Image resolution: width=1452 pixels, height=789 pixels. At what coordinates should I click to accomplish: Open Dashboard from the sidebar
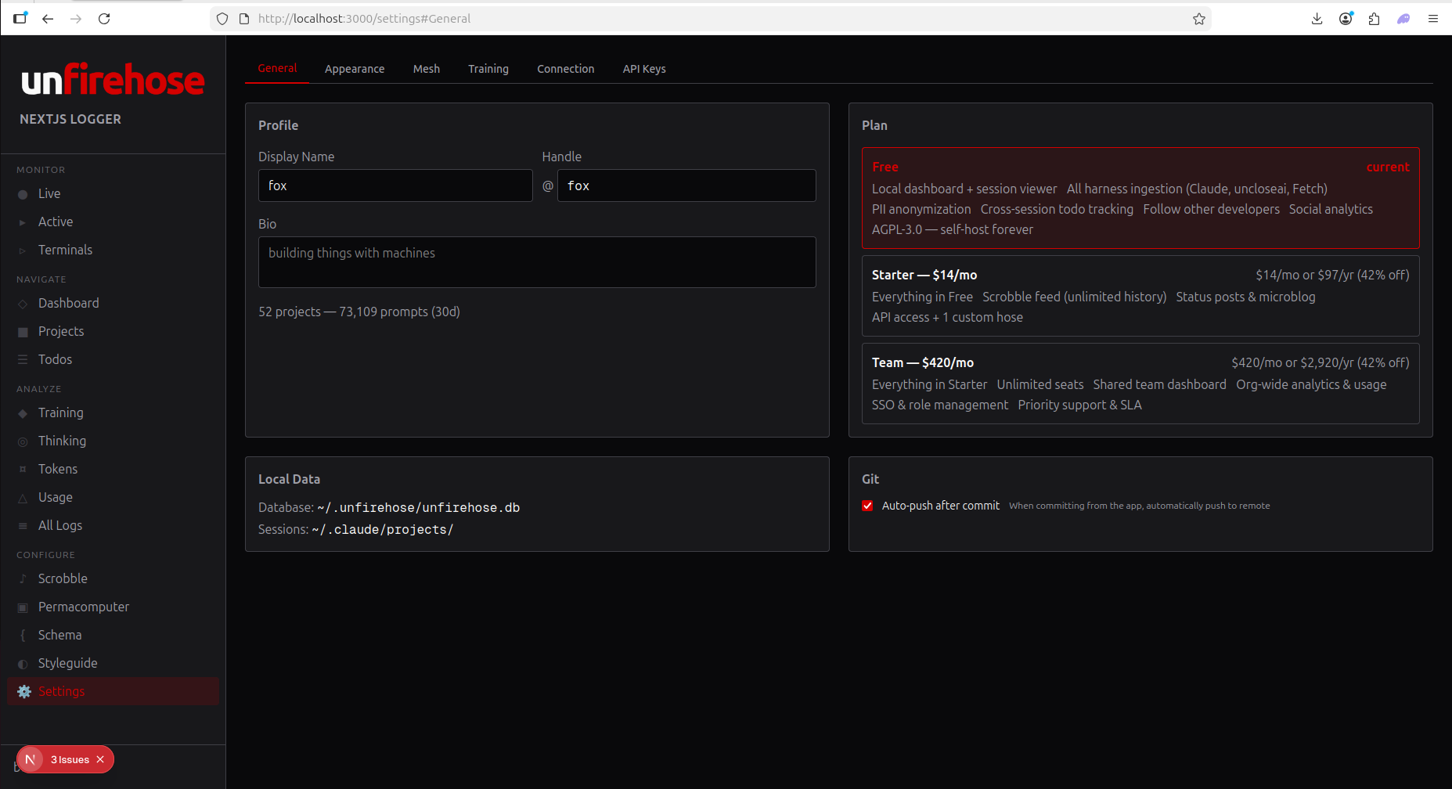coord(68,303)
